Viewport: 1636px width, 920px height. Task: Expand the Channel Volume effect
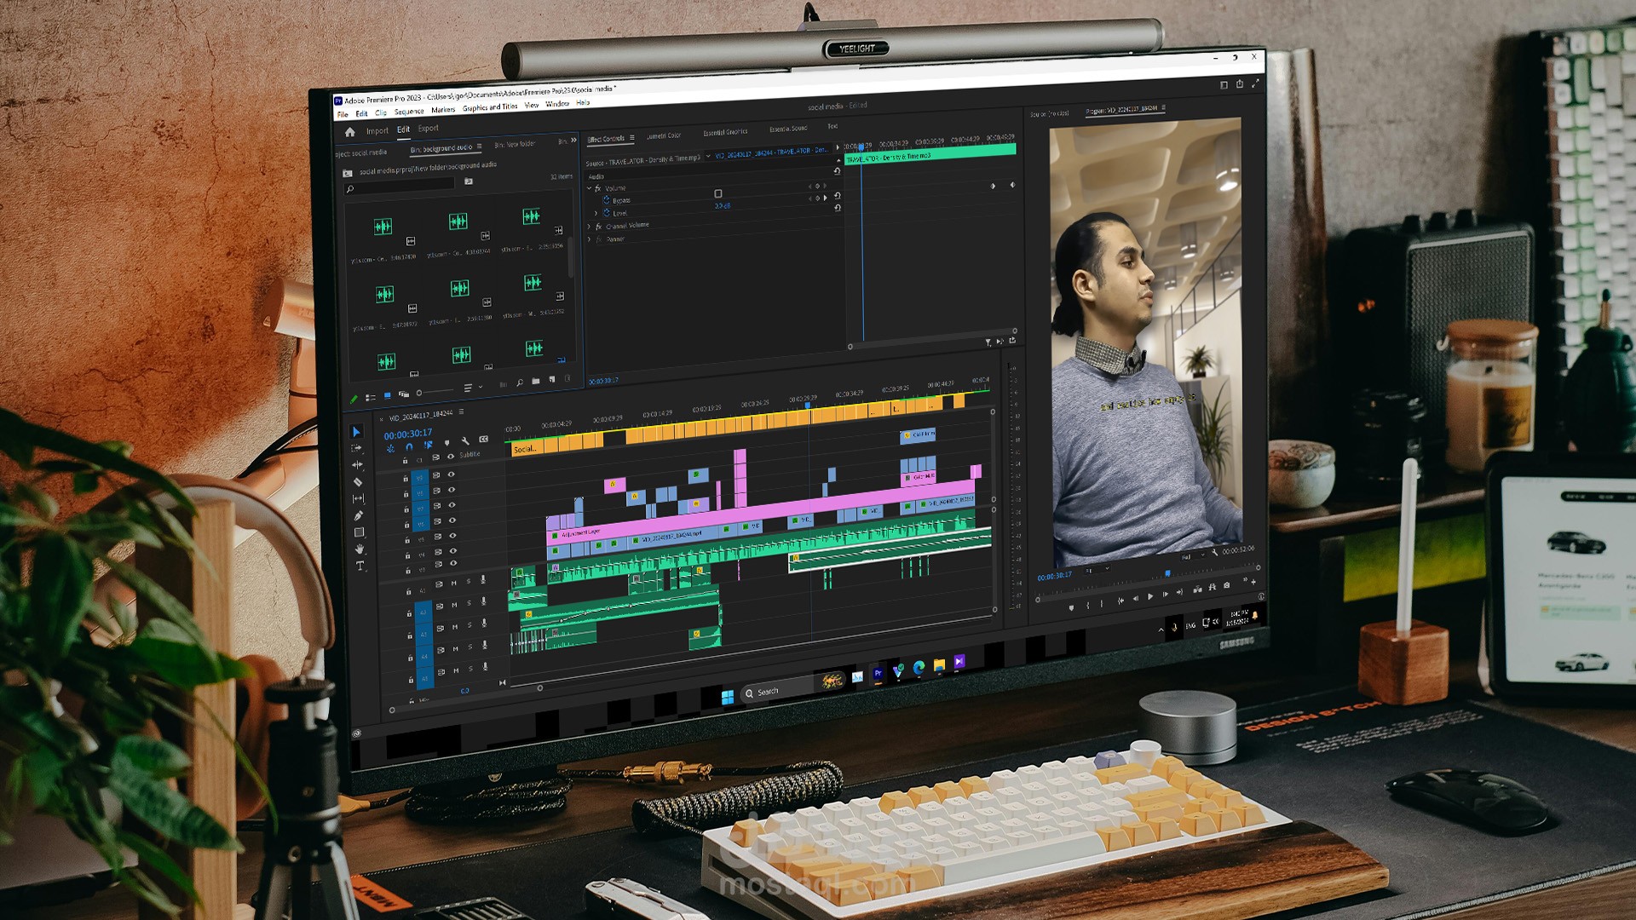click(589, 227)
